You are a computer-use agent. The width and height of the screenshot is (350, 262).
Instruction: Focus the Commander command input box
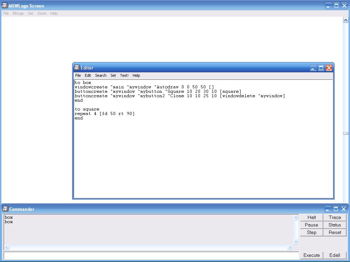point(151,255)
